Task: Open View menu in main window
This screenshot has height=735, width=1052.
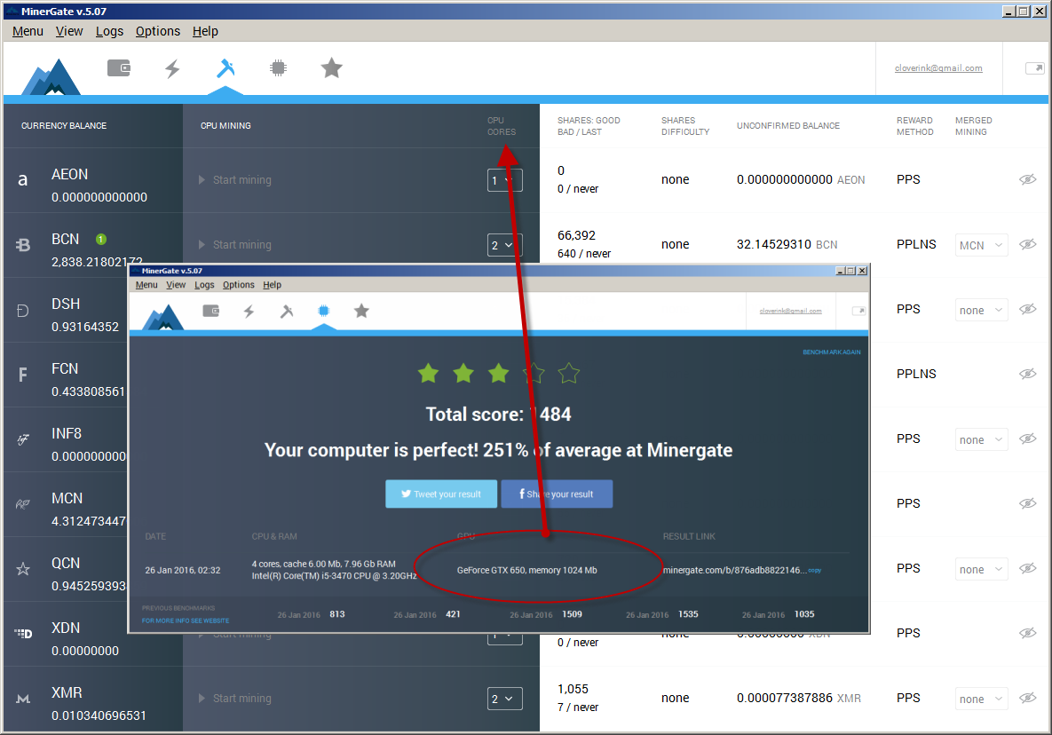Action: (x=69, y=32)
